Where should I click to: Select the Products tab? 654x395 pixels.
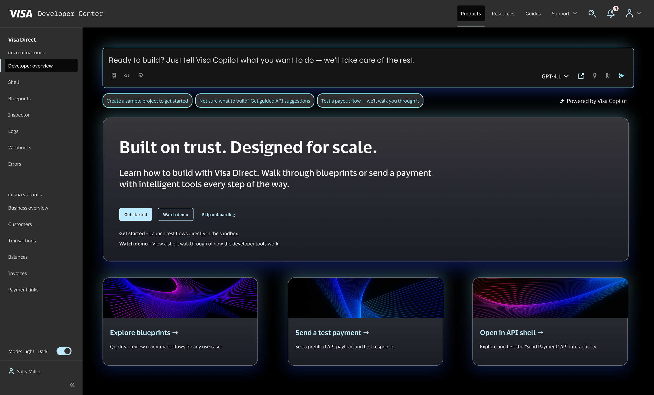[x=471, y=14]
